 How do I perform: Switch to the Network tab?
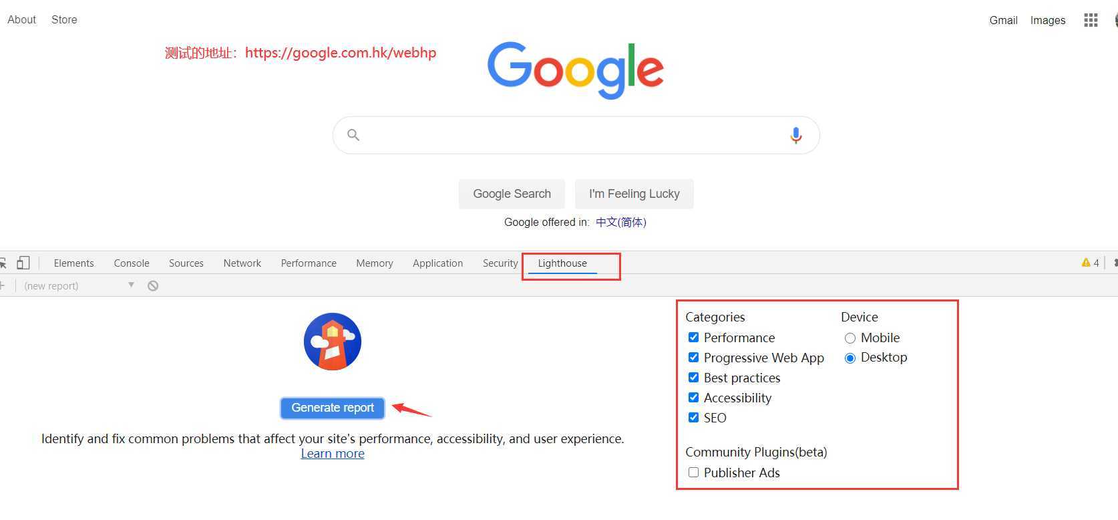click(x=242, y=263)
